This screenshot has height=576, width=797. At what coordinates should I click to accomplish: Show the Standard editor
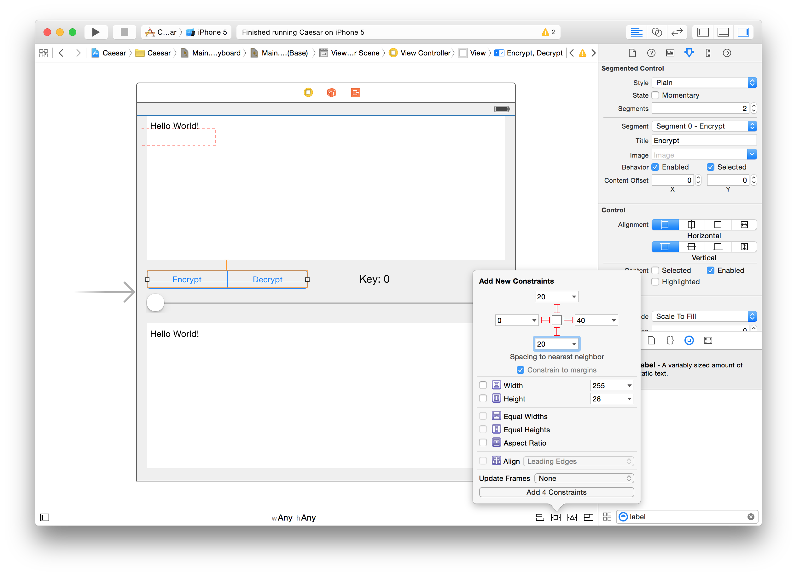coord(637,32)
